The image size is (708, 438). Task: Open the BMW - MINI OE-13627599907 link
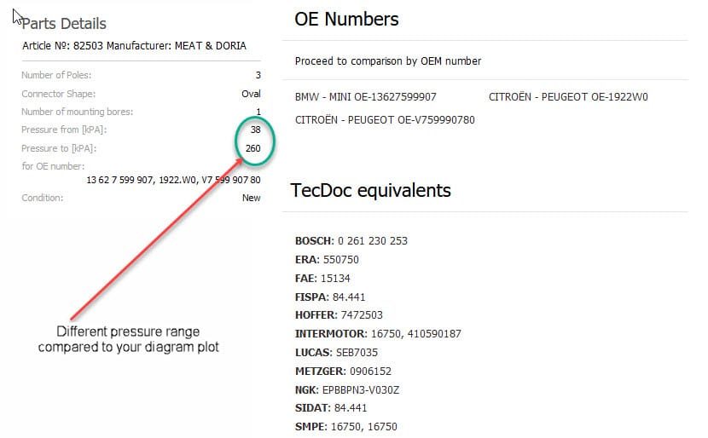coord(366,97)
